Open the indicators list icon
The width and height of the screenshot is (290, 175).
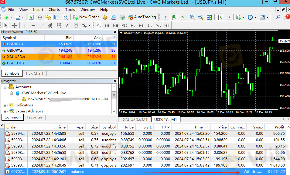239,17
